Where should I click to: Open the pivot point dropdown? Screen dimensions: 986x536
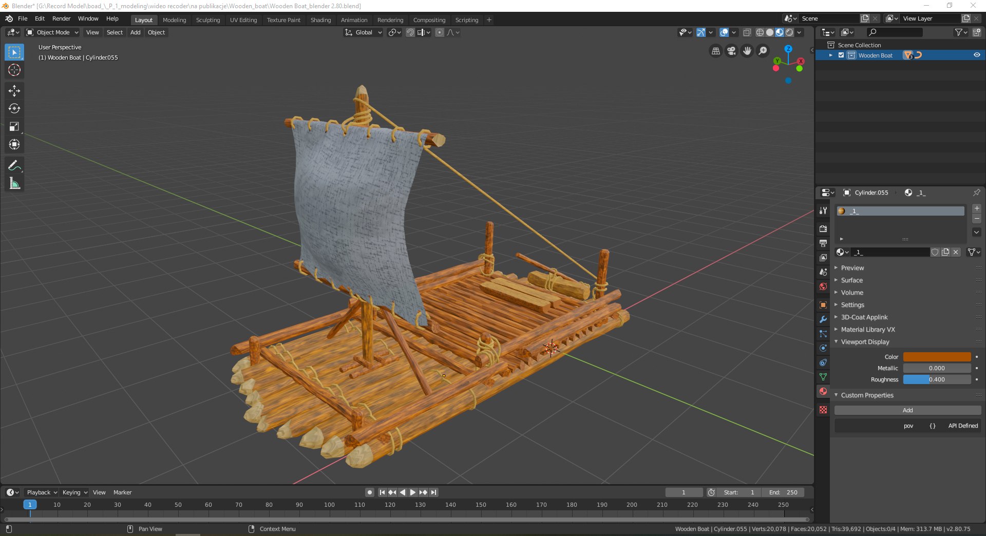394,32
